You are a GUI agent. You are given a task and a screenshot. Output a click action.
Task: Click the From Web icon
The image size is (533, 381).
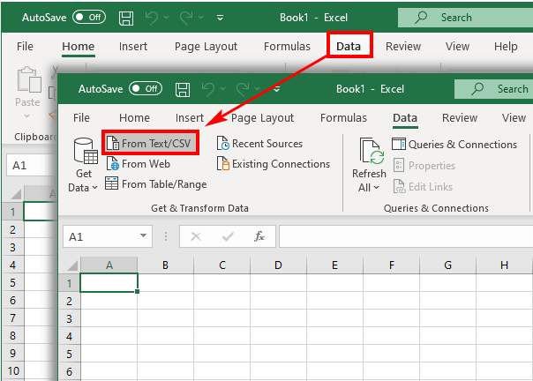(x=112, y=164)
